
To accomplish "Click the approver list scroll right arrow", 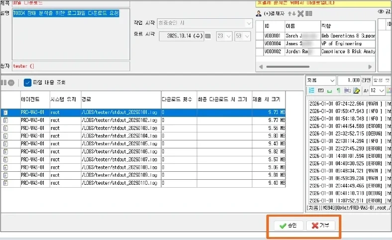I will (x=370, y=67).
